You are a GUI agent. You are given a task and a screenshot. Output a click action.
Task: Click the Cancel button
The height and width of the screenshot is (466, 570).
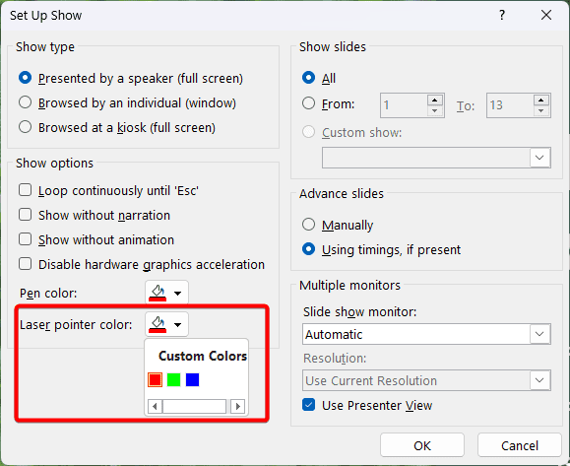click(520, 445)
